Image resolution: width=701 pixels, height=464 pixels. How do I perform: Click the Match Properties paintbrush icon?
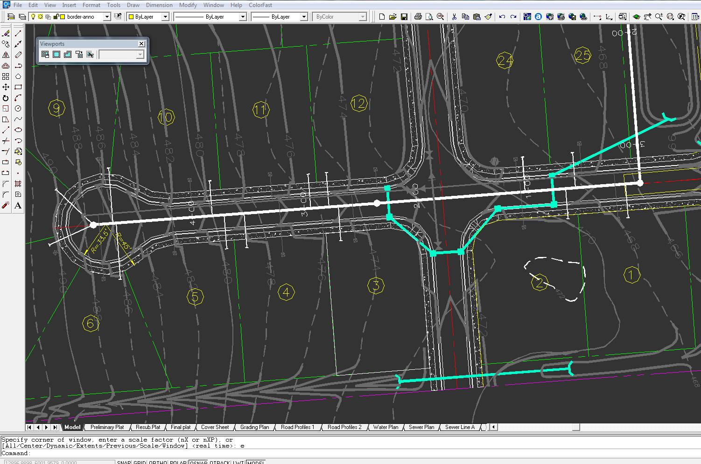click(x=488, y=17)
